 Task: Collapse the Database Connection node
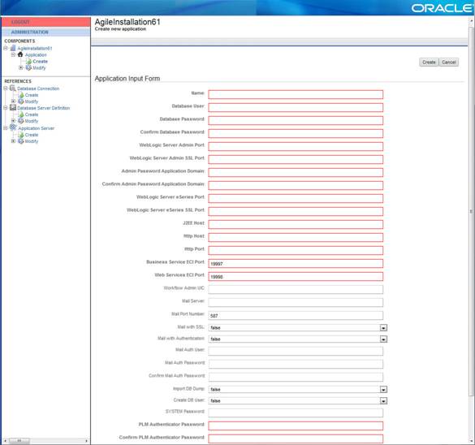point(6,89)
